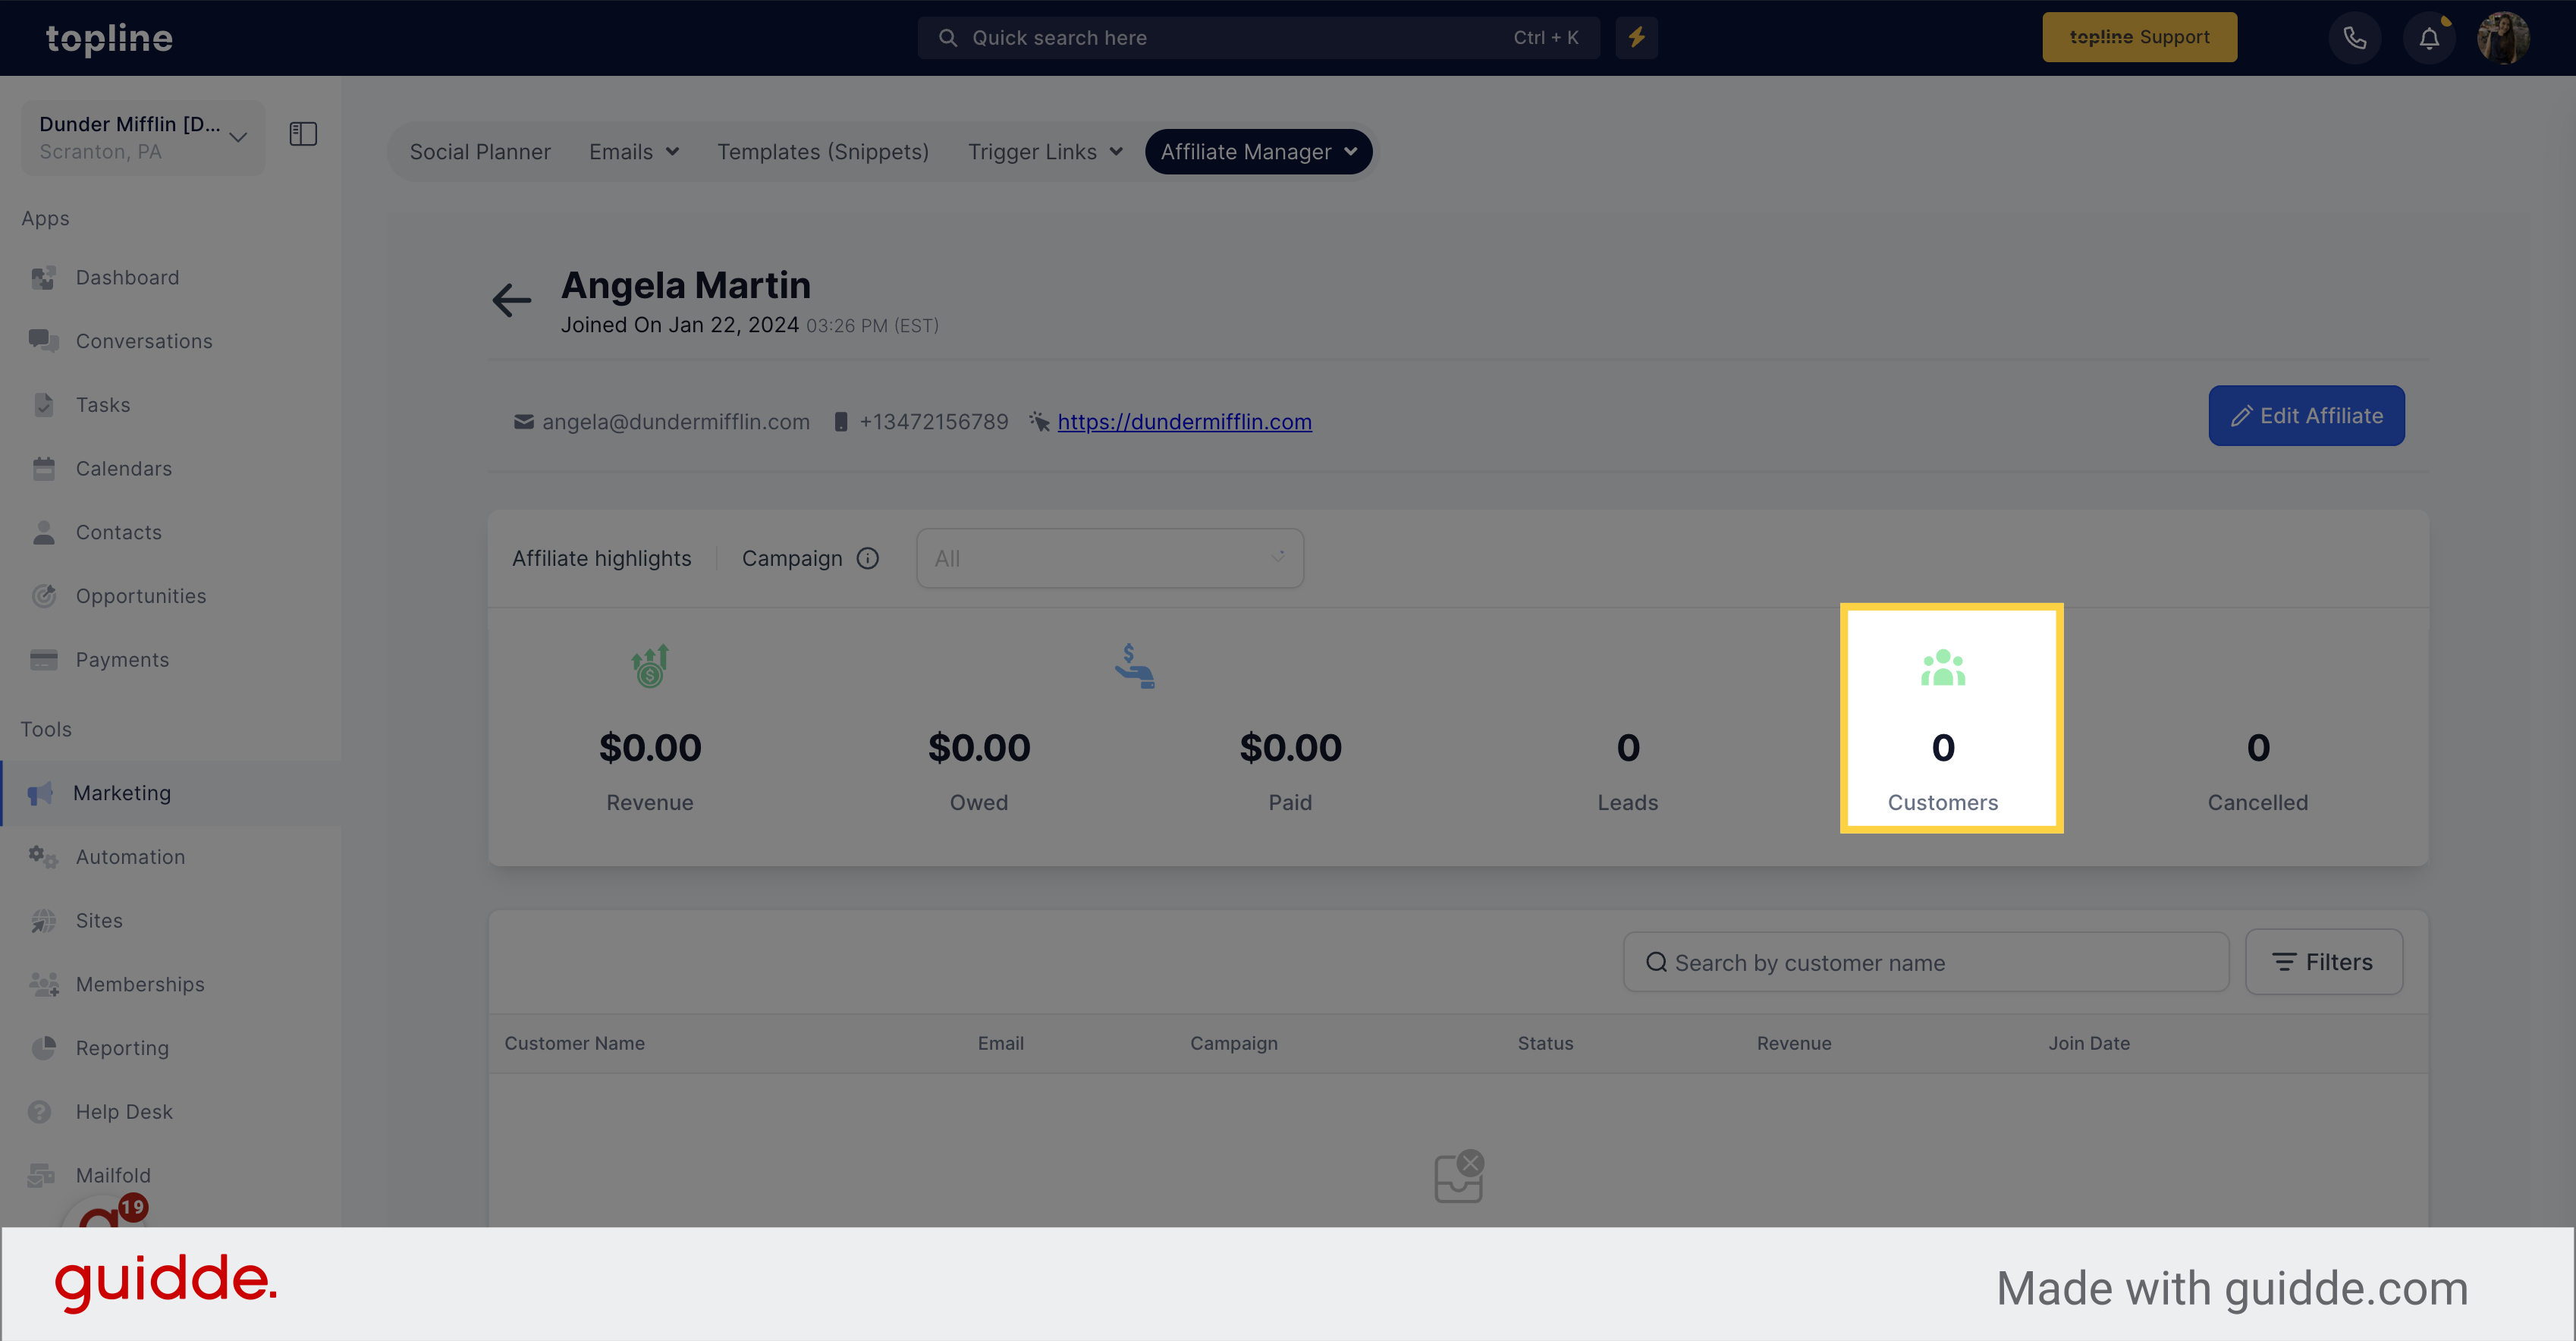Open the Campaign 'All' dropdown
Viewport: 2576px width, 1341px height.
(x=1110, y=558)
